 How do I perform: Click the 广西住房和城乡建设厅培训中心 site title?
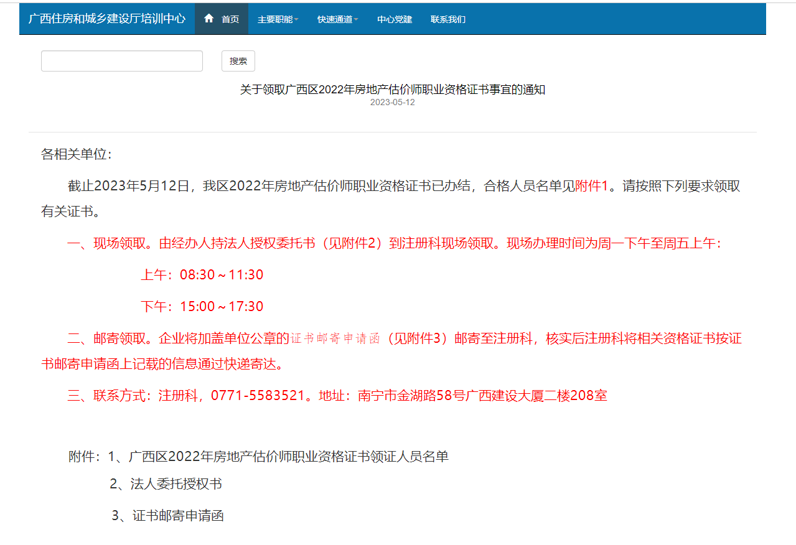(x=107, y=19)
